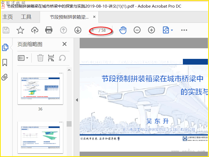Select the thumbnail below page 36
The width and height of the screenshot is (209, 157).
tap(40, 137)
